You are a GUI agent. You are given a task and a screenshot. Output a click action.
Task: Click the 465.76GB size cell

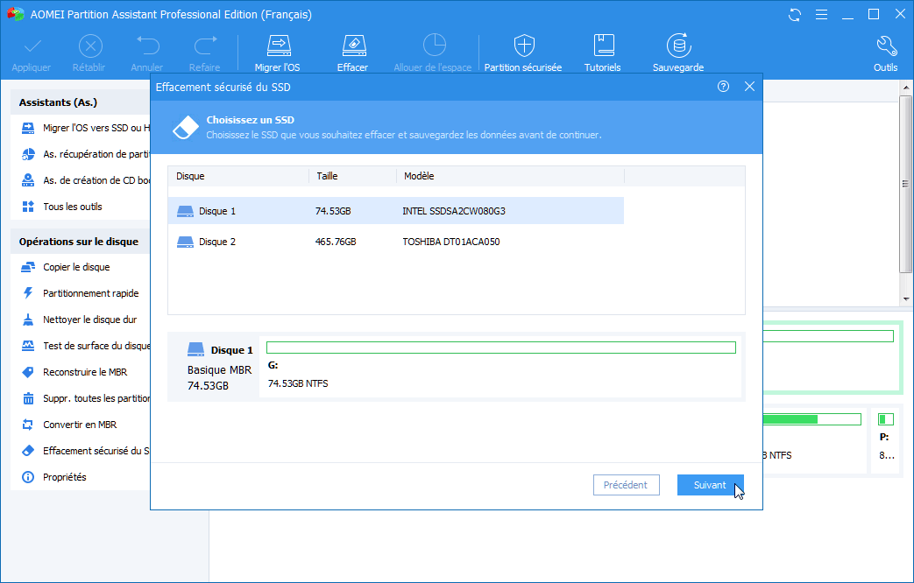point(336,242)
